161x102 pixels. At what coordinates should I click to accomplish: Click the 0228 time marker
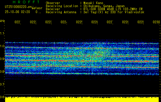tap(125, 22)
